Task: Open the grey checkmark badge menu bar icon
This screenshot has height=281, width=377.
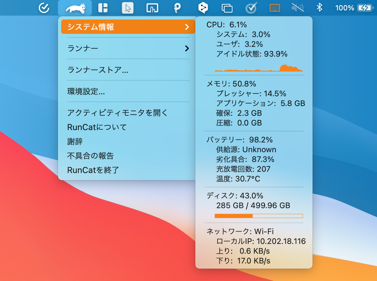Action: click(x=251, y=8)
